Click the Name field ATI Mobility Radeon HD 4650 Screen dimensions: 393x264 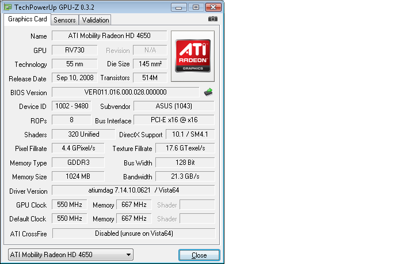(x=109, y=36)
